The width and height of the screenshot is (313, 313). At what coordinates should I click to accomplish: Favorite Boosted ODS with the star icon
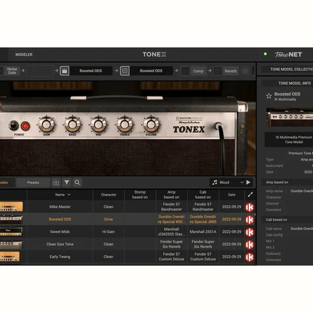[x=269, y=96]
